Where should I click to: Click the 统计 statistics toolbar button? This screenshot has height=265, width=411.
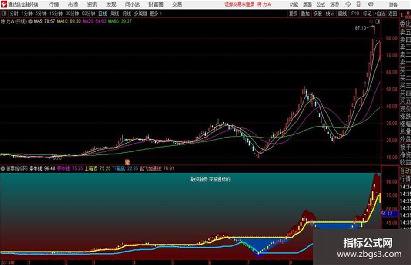click(x=330, y=13)
